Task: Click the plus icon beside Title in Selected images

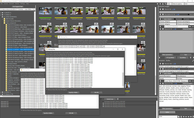Action: pos(163,9)
